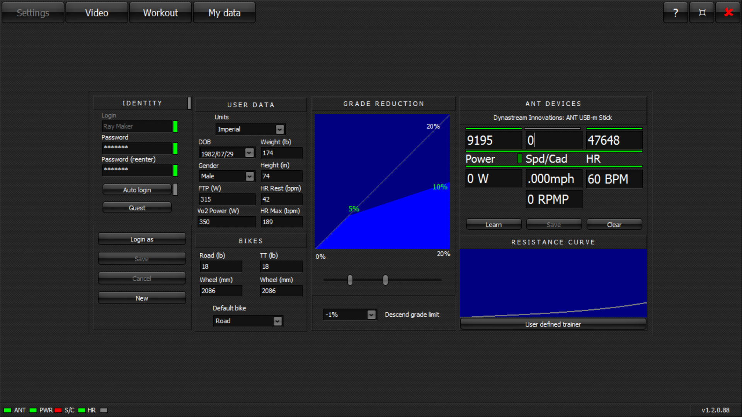Click the Vo2 Power (W) field
The height and width of the screenshot is (417, 742).
[x=226, y=222]
